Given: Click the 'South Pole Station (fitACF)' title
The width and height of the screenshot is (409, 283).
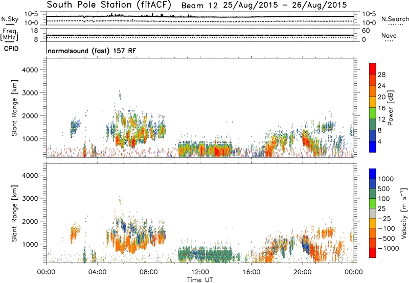Looking at the screenshot, I should [x=109, y=5].
